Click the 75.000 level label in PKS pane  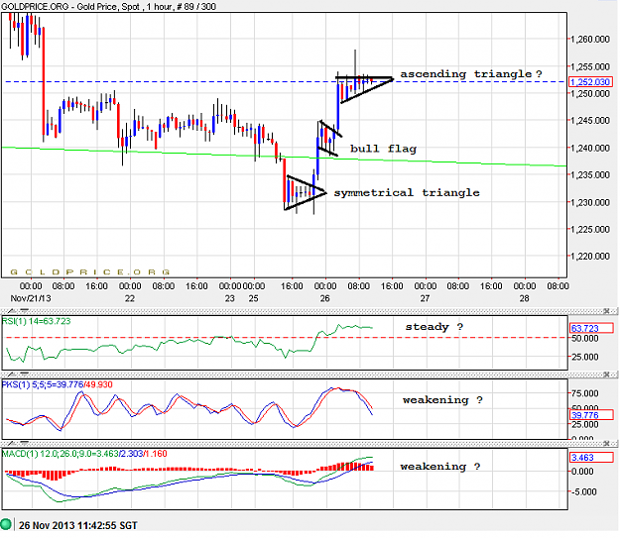point(585,393)
